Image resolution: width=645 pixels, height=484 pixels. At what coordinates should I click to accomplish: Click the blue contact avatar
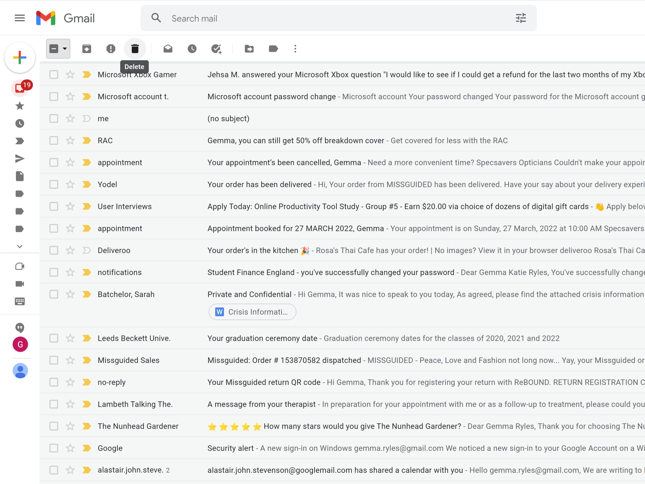coord(20,371)
